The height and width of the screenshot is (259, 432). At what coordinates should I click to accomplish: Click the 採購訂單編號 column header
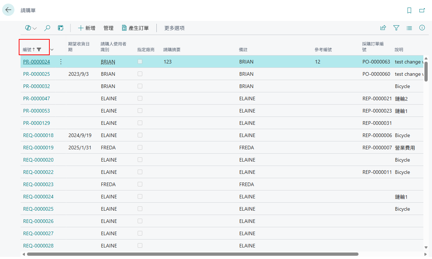(373, 47)
